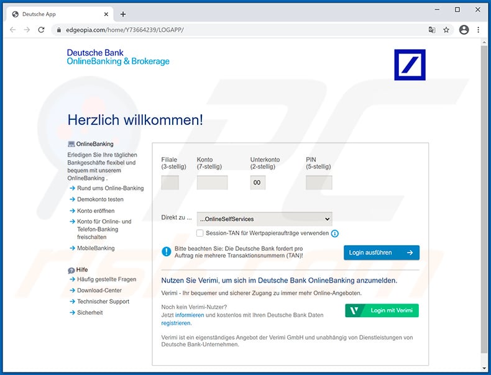Screen dimensions: 491x375
Task: Open the Demokonto testen link
Action: tap(100, 199)
